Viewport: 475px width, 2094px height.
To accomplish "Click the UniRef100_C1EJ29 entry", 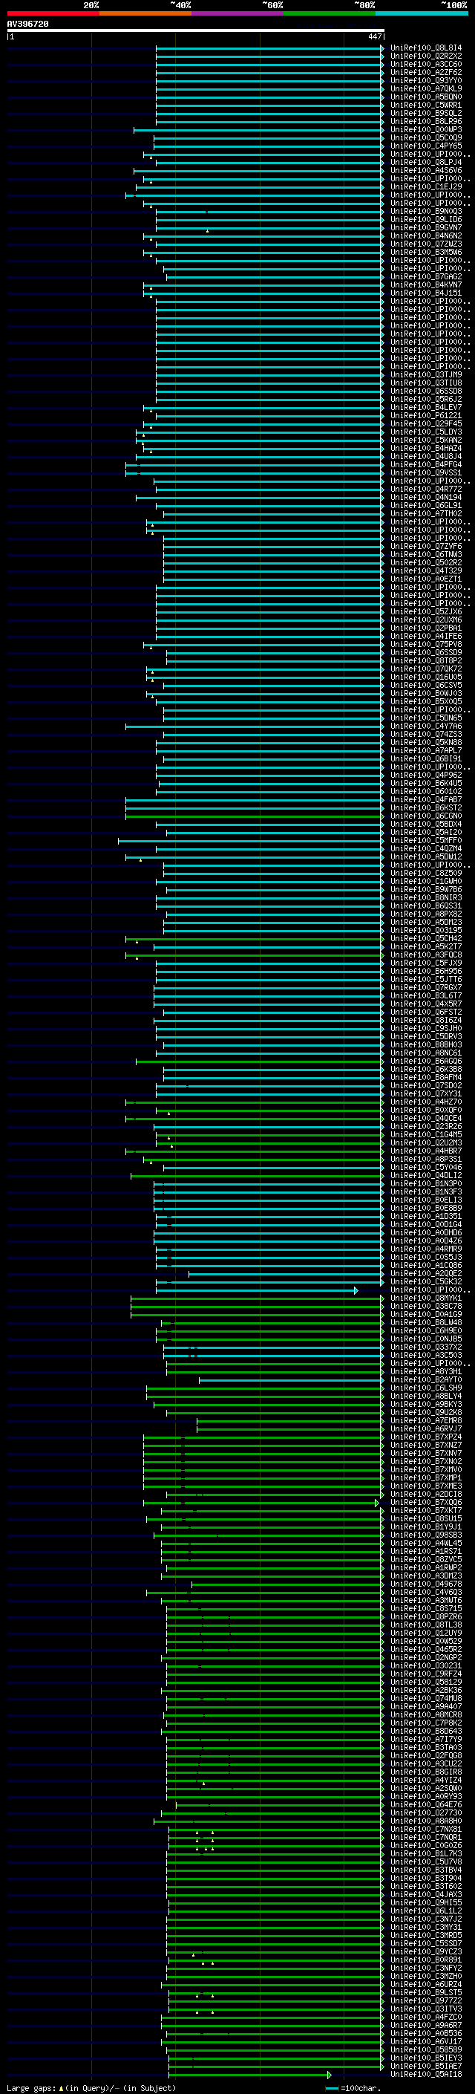I will (426, 187).
